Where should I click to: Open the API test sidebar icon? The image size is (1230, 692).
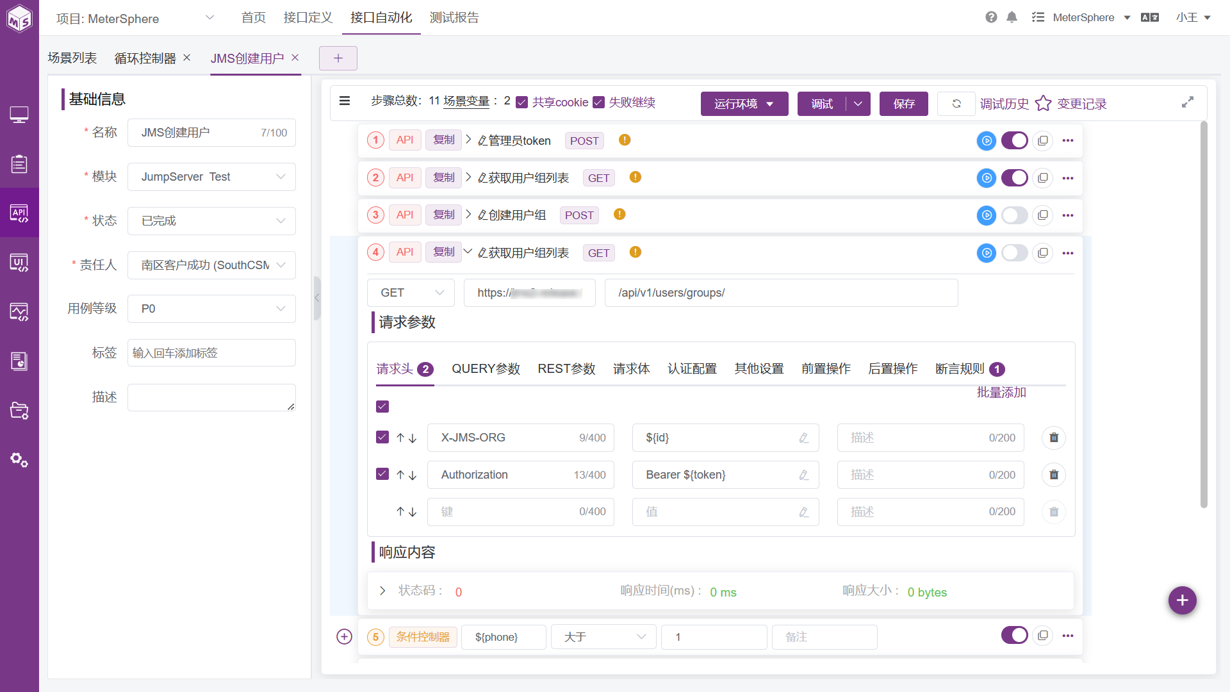[x=19, y=213]
